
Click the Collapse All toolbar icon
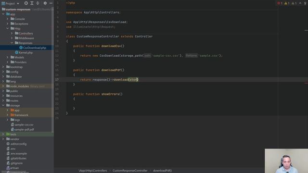pos(38,3)
